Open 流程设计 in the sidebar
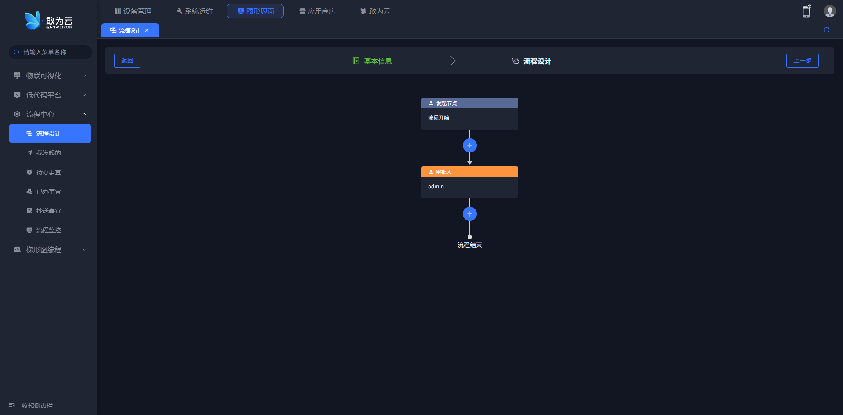 (x=50, y=134)
